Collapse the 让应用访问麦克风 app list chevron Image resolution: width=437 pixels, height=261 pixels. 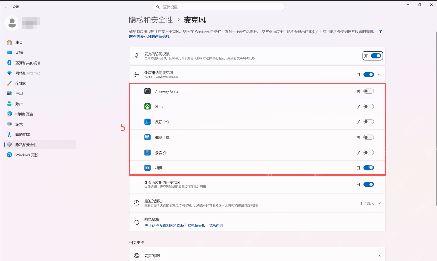point(379,75)
